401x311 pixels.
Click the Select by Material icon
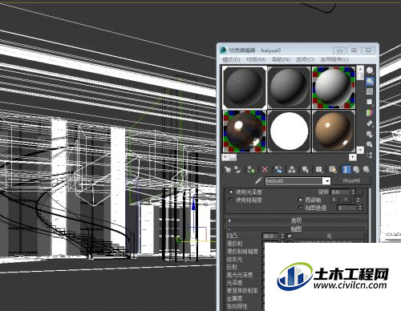(370, 144)
